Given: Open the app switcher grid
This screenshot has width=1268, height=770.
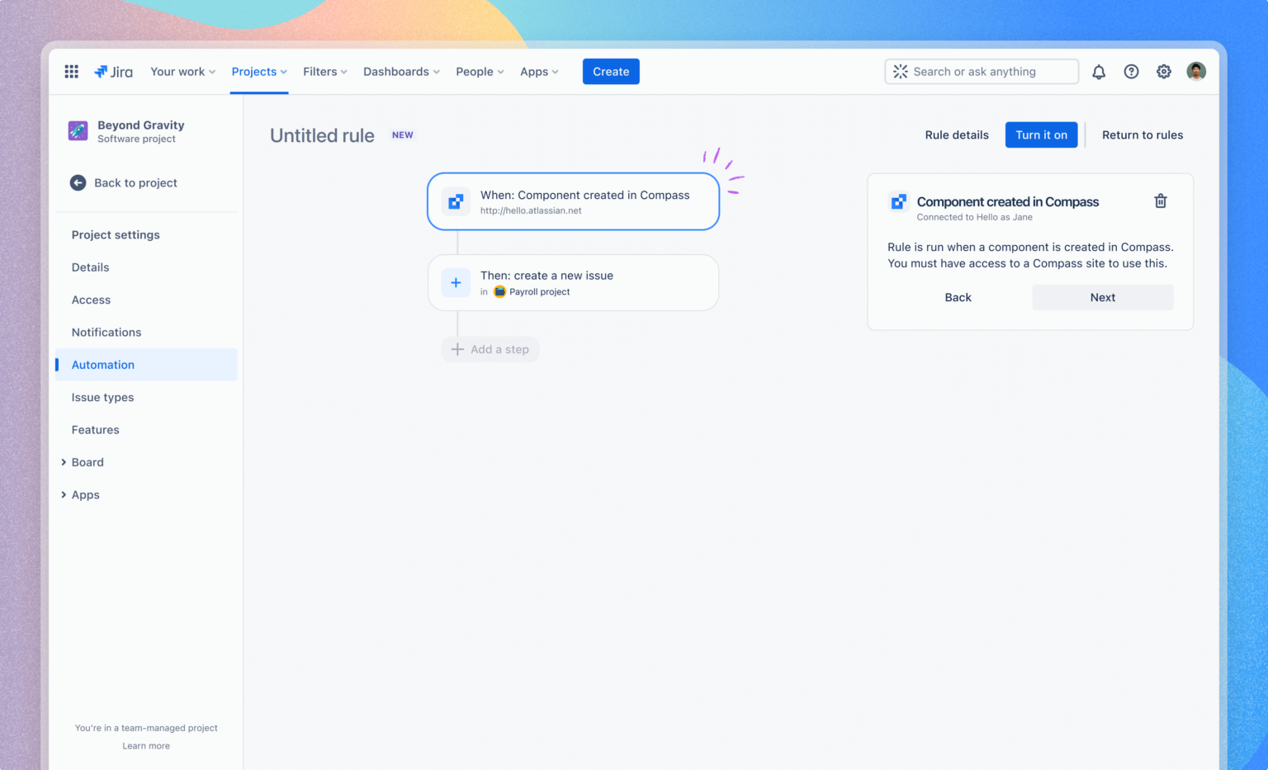Looking at the screenshot, I should point(71,71).
